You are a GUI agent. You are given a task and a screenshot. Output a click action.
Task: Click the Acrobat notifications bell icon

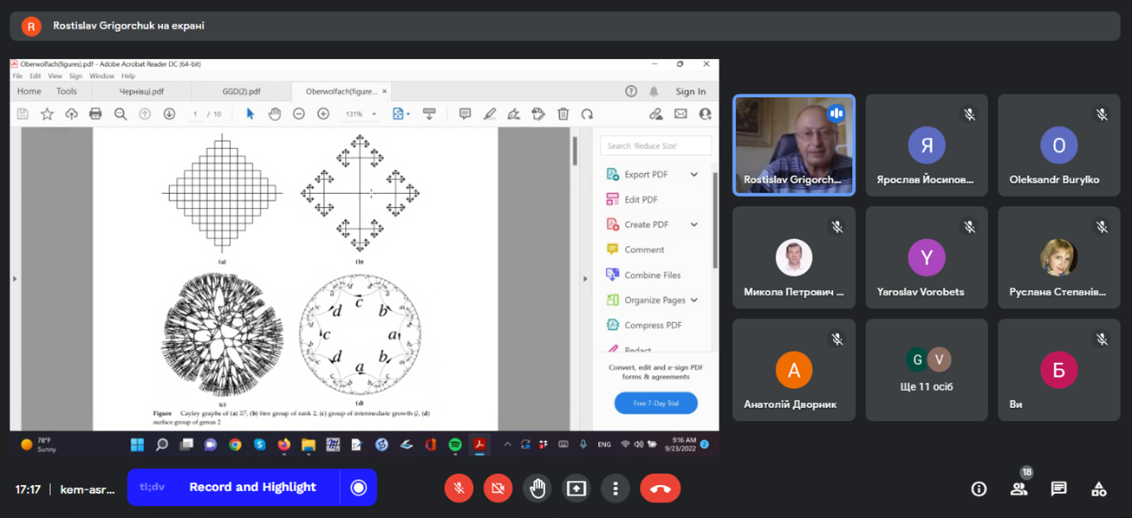tap(654, 91)
